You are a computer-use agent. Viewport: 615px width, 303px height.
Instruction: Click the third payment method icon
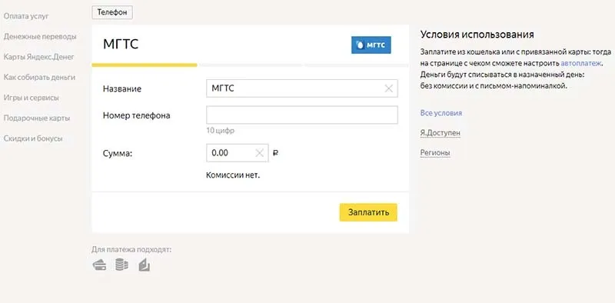(x=144, y=265)
